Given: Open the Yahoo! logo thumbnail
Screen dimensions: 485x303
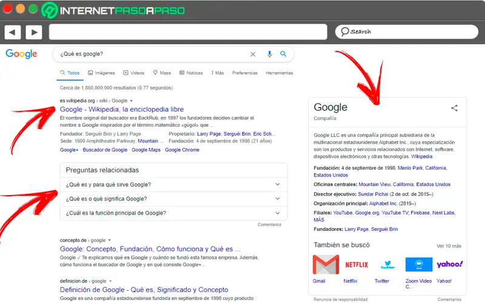Looking at the screenshot, I should pyautogui.click(x=449, y=264).
